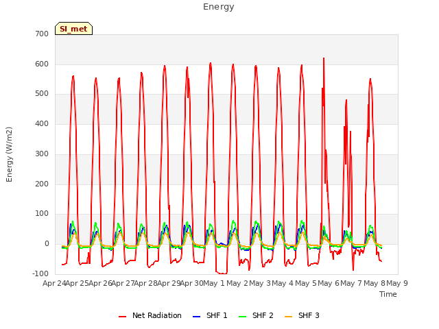Toggle the SHF 2 legend entry

pos(256,315)
